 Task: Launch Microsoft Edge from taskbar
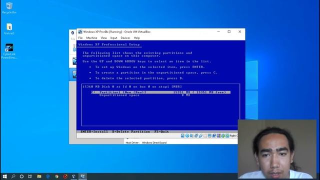point(48,176)
